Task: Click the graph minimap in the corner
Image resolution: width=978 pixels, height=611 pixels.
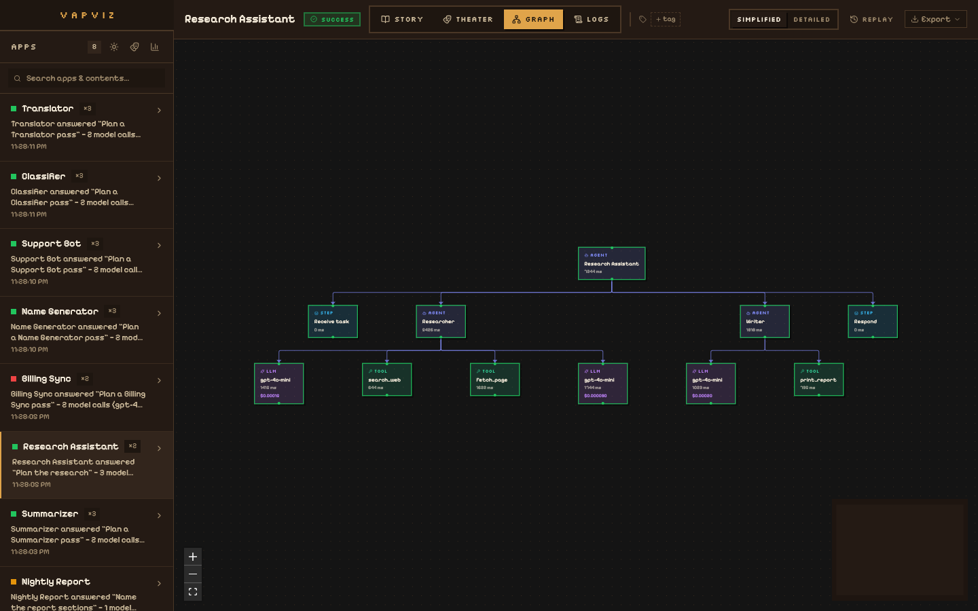Action: click(x=900, y=551)
